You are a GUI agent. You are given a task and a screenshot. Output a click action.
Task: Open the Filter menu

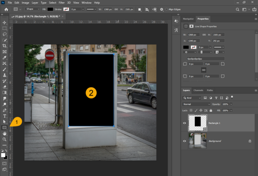(x=61, y=3)
